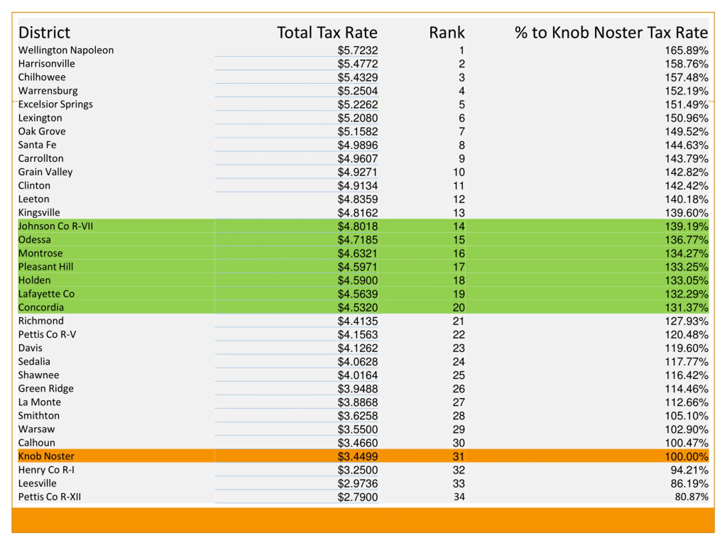Select the Concordia district cell
Viewport: 727px width, 545px height.
tap(41, 307)
